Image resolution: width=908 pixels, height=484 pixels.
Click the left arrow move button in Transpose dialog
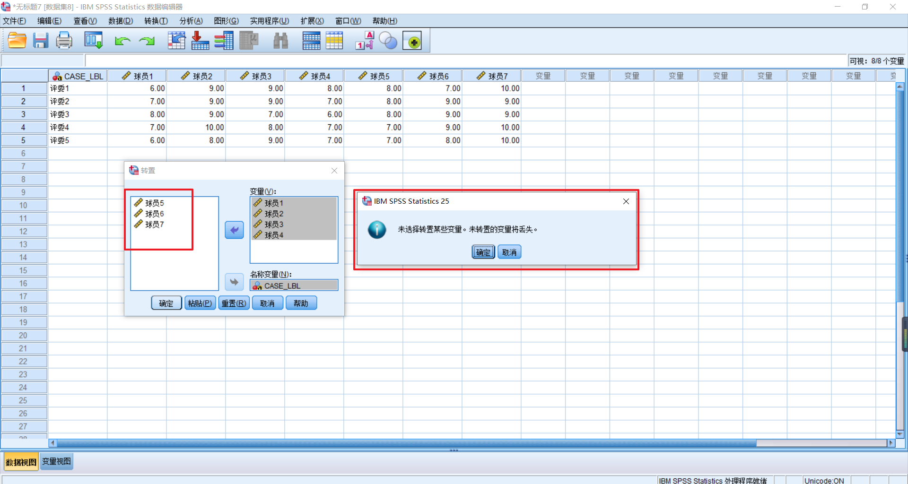click(x=234, y=230)
